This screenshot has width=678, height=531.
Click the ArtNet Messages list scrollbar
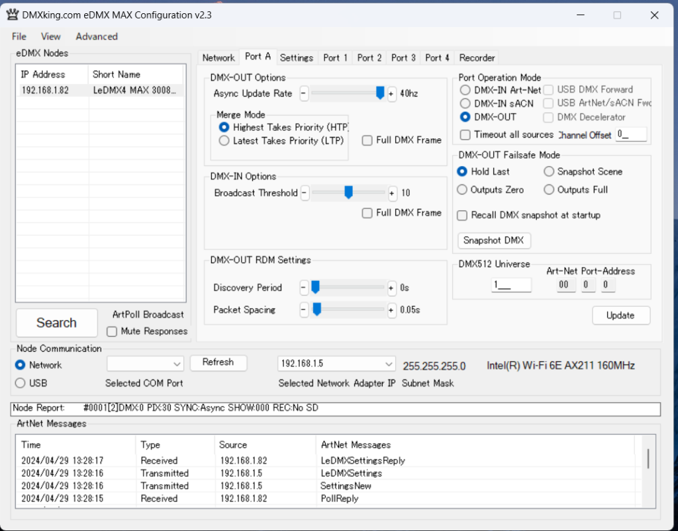648,458
